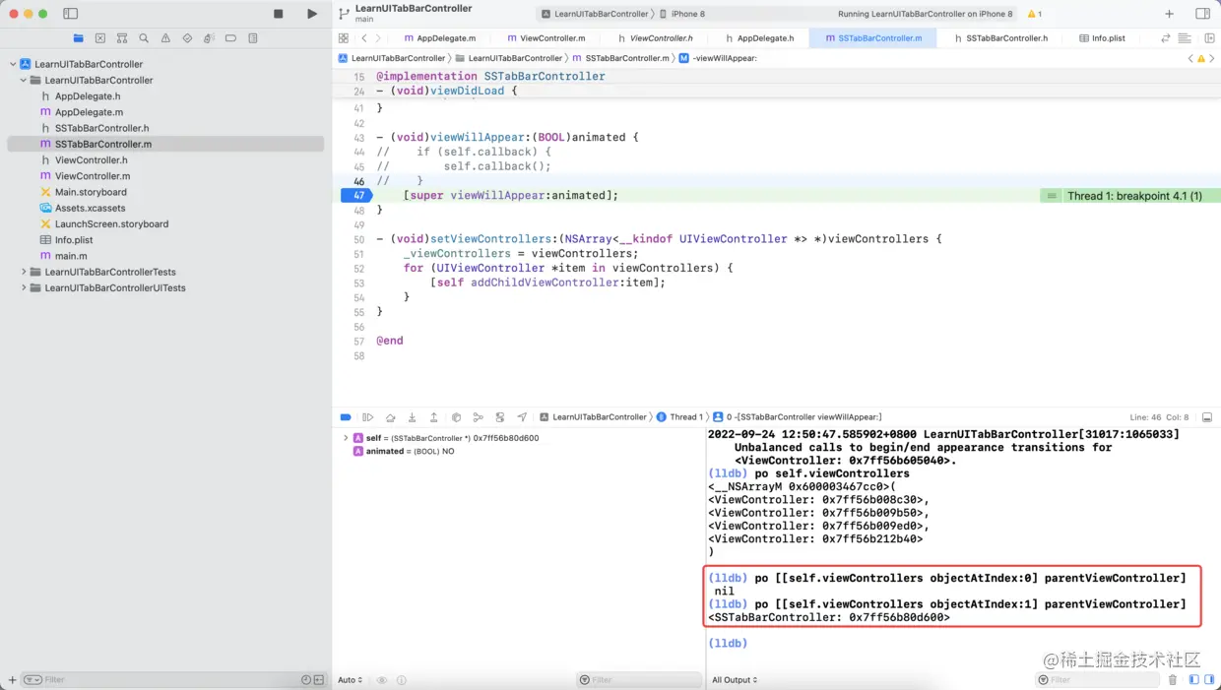Switch to AppDelegate.h tab
Viewport: 1221px width, 690px height.
tap(759, 38)
